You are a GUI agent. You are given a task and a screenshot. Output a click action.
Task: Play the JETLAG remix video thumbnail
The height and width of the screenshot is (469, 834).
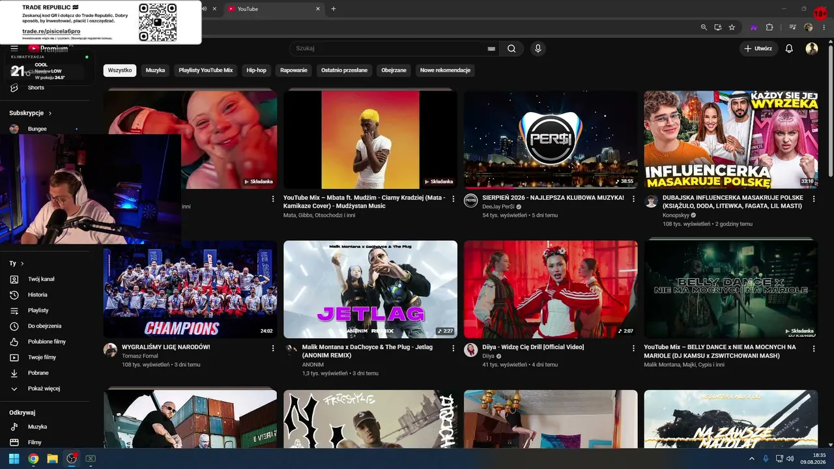tap(370, 289)
